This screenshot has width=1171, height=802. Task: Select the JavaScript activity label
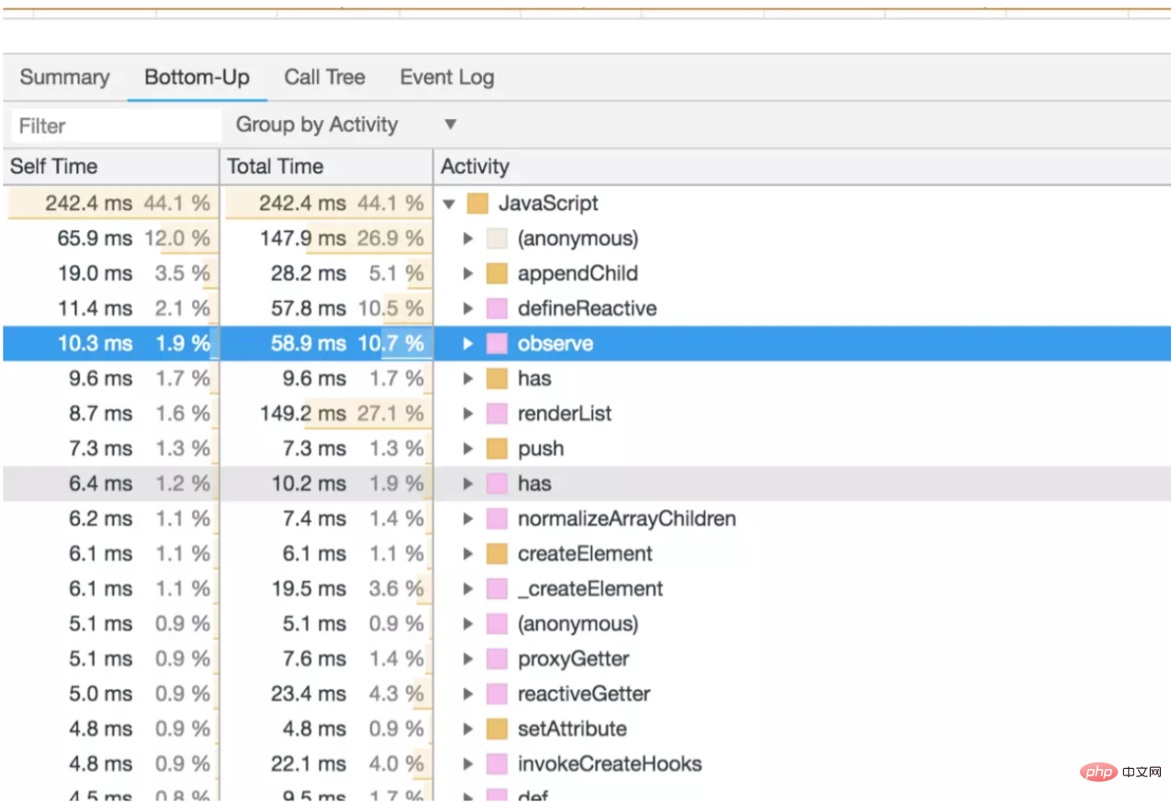point(548,204)
